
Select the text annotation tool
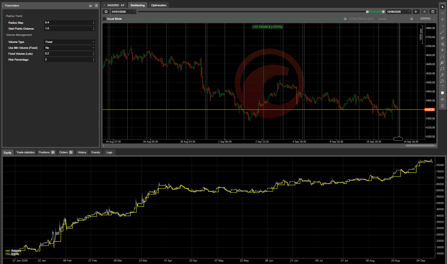point(442,87)
